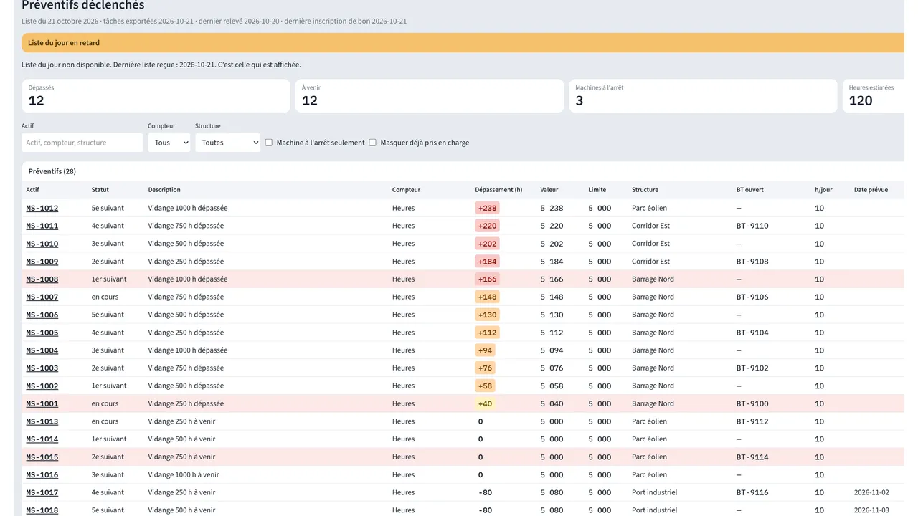Screen dimensions: 918x516
Task: Click the +238 overage badge
Action: coord(487,208)
